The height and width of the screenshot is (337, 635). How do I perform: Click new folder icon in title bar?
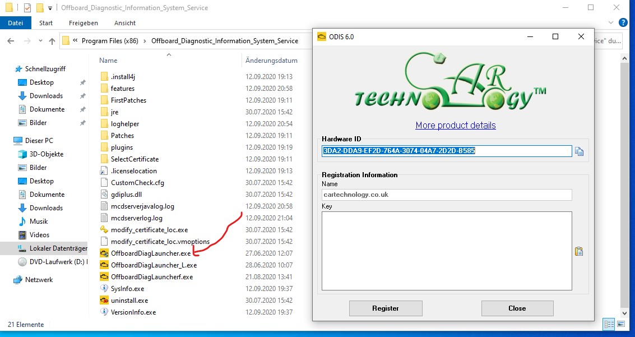coord(40,8)
